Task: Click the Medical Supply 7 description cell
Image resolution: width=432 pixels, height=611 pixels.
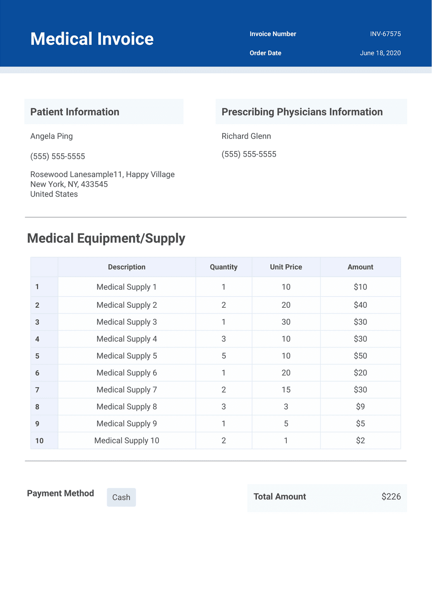Action: [127, 390]
